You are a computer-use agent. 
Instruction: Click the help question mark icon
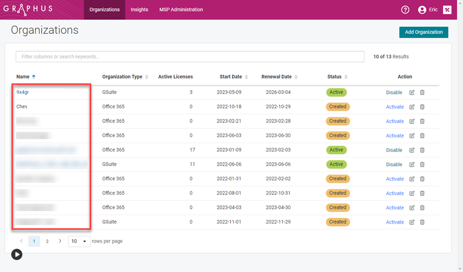(x=405, y=10)
